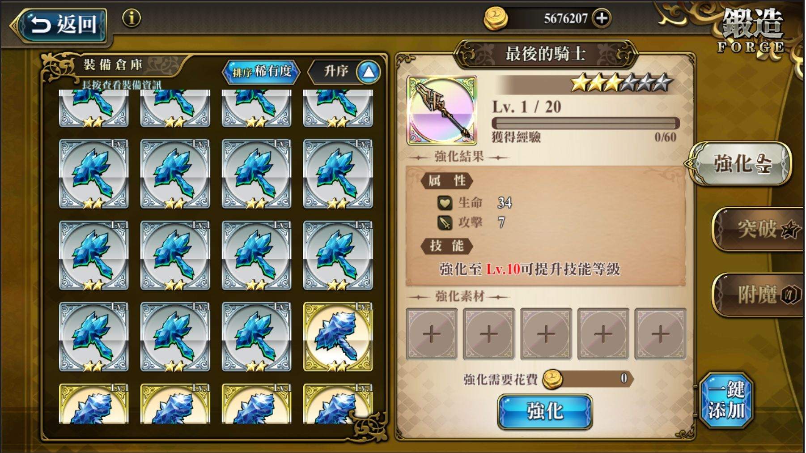This screenshot has width=806, height=453.
Task: Click the 獲得經驗 experience progress bar
Action: click(x=585, y=123)
